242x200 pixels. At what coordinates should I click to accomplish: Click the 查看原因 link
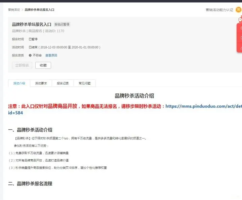point(51,55)
